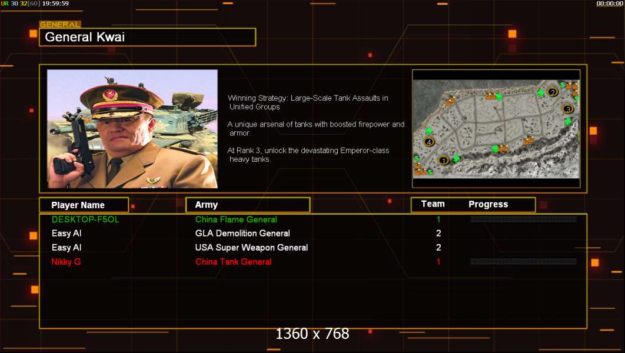Click the General Kwai name field

tap(148, 37)
